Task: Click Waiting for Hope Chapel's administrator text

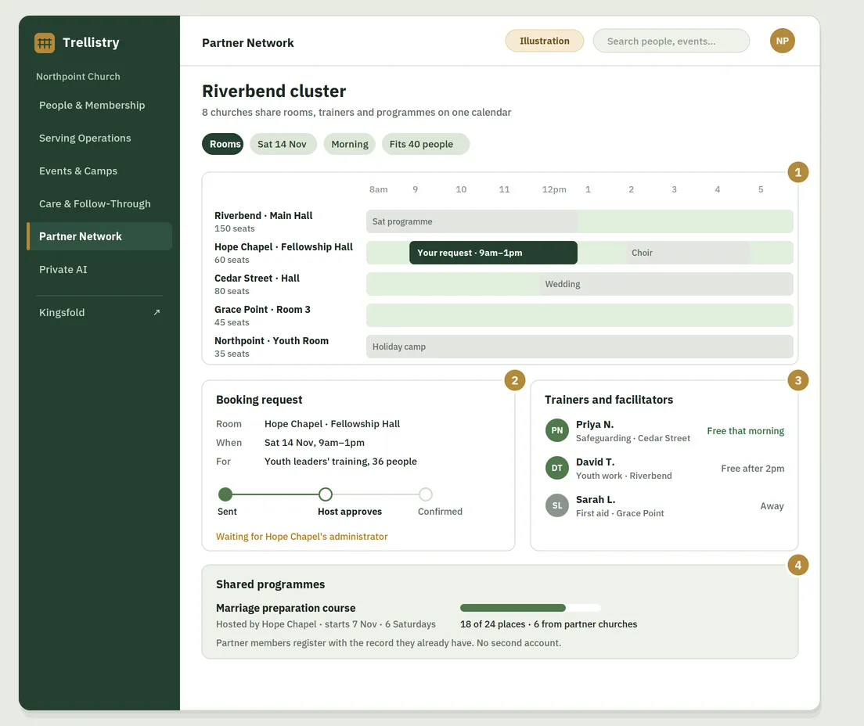Action: coord(302,537)
